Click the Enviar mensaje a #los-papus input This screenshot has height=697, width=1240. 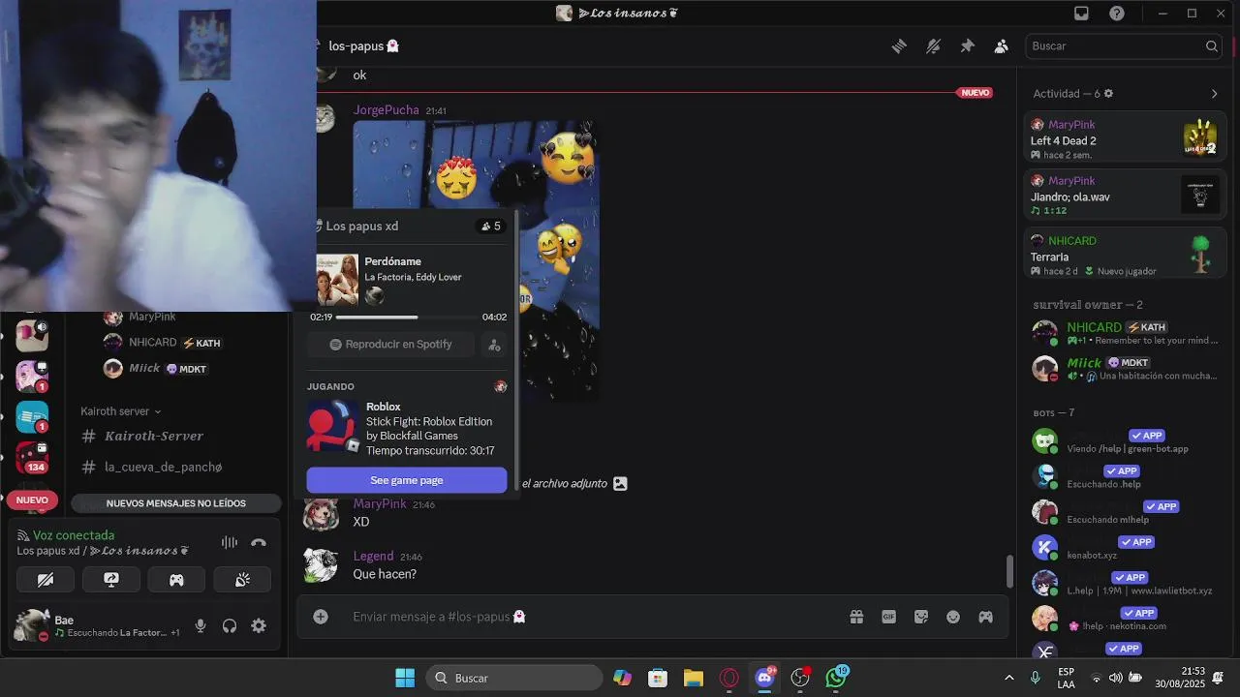(591, 617)
